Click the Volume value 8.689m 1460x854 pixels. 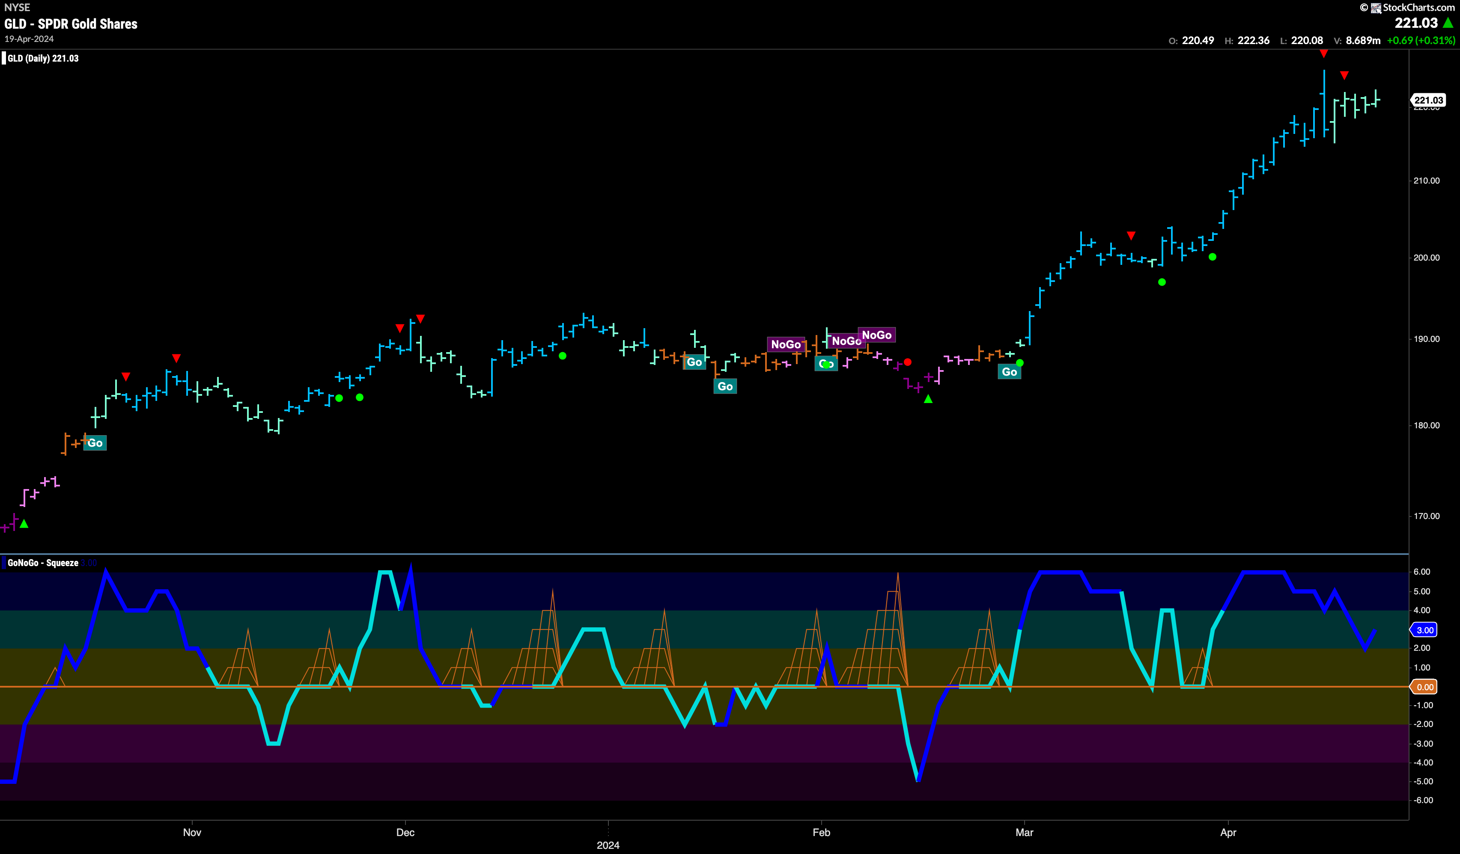click(1363, 41)
